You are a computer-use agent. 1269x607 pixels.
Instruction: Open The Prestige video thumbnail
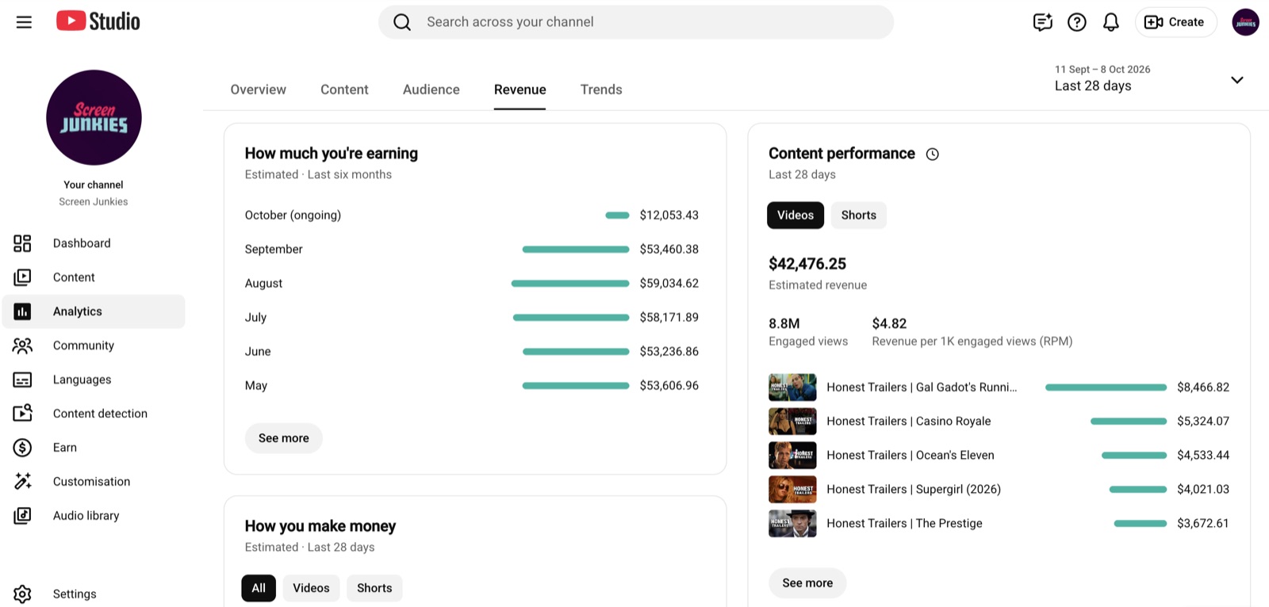(x=792, y=524)
